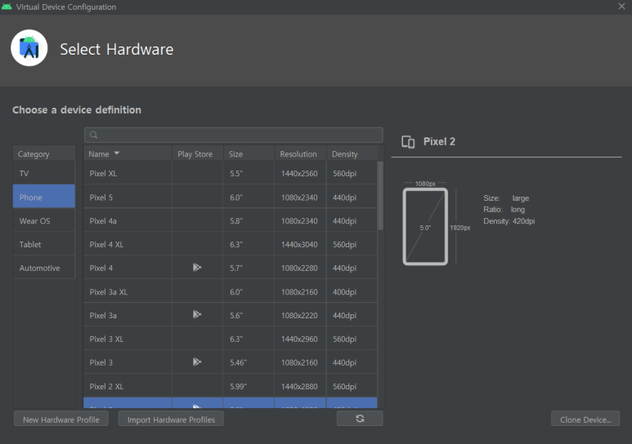Click Import Hardware Profiles button

(171, 420)
